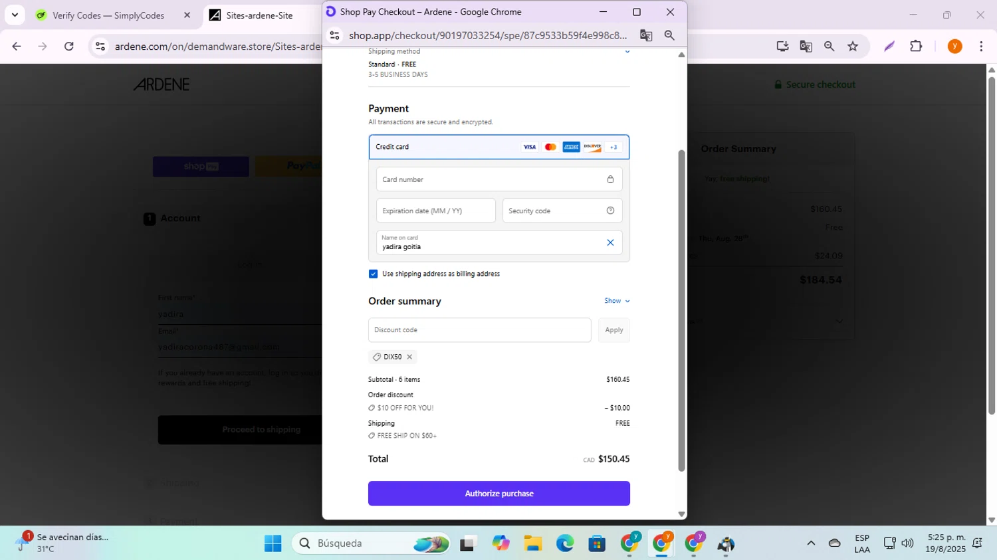Click translate icon in main Chrome toolbar
997x560 pixels.
[x=806, y=46]
